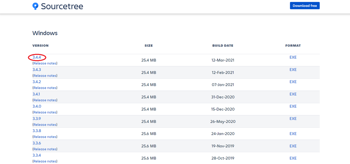Click the 25.6 MB size for version 3.3.6
350x164 pixels.
(x=149, y=146)
